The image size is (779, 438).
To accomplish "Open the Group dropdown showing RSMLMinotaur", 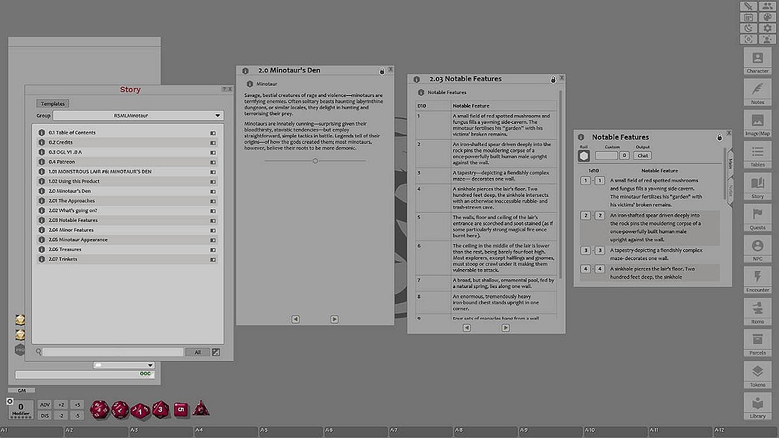I will 138,116.
